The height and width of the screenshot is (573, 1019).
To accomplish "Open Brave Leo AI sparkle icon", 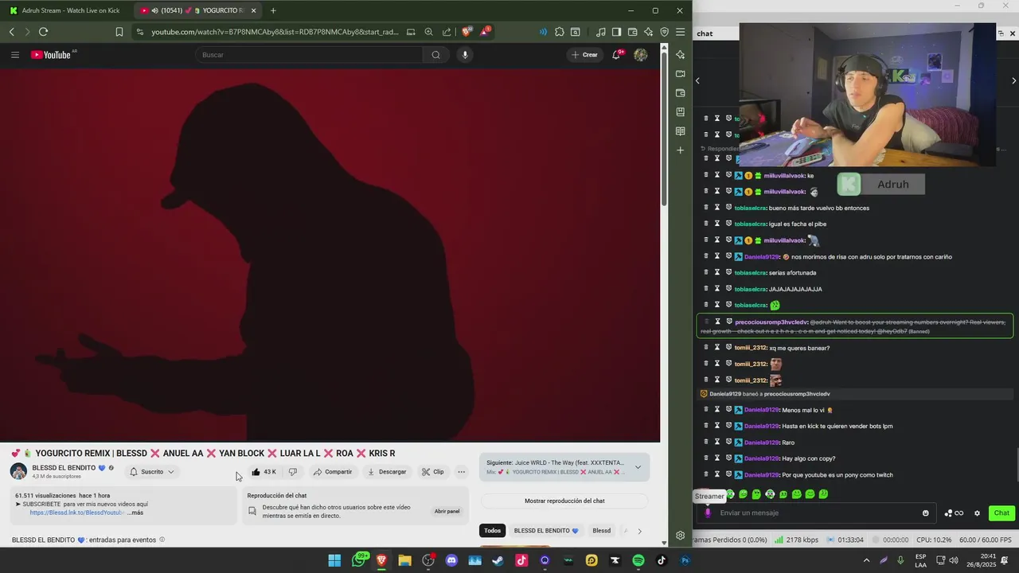I will pos(649,32).
